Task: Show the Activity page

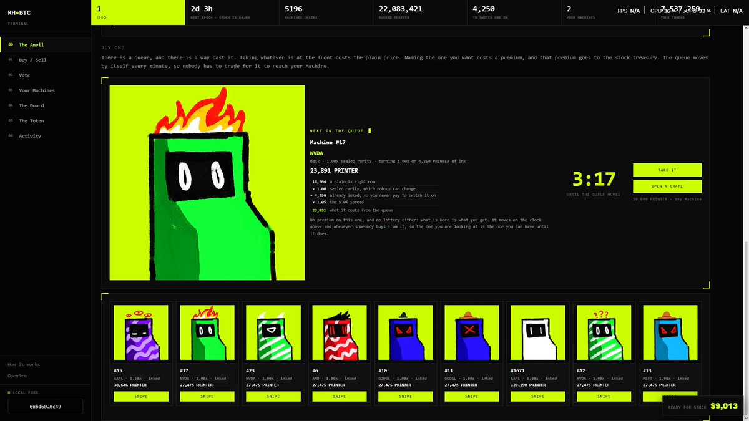Action: [45, 136]
